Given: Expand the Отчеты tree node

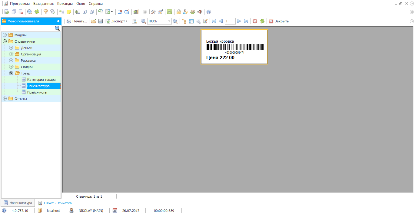Looking at the screenshot, I should pyautogui.click(x=5, y=99).
